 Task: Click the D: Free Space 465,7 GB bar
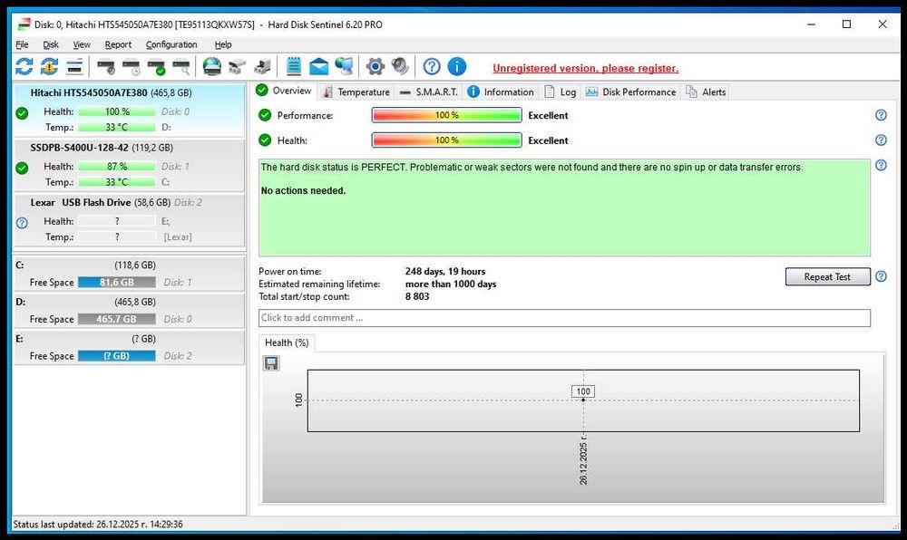pyautogui.click(x=117, y=319)
